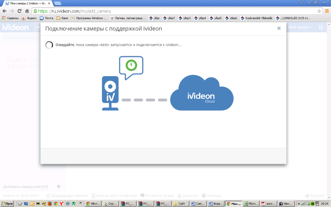Expand hidden system tray icons arrow
This screenshot has height=207, width=331.
[x=299, y=203]
